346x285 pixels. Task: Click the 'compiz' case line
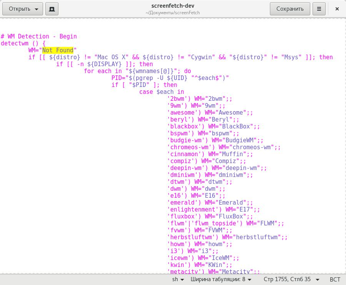(x=206, y=161)
